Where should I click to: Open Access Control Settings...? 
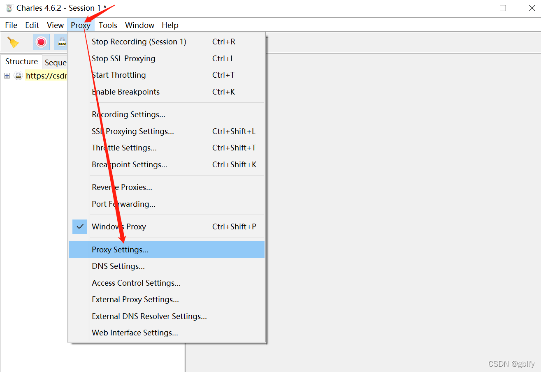167,283
